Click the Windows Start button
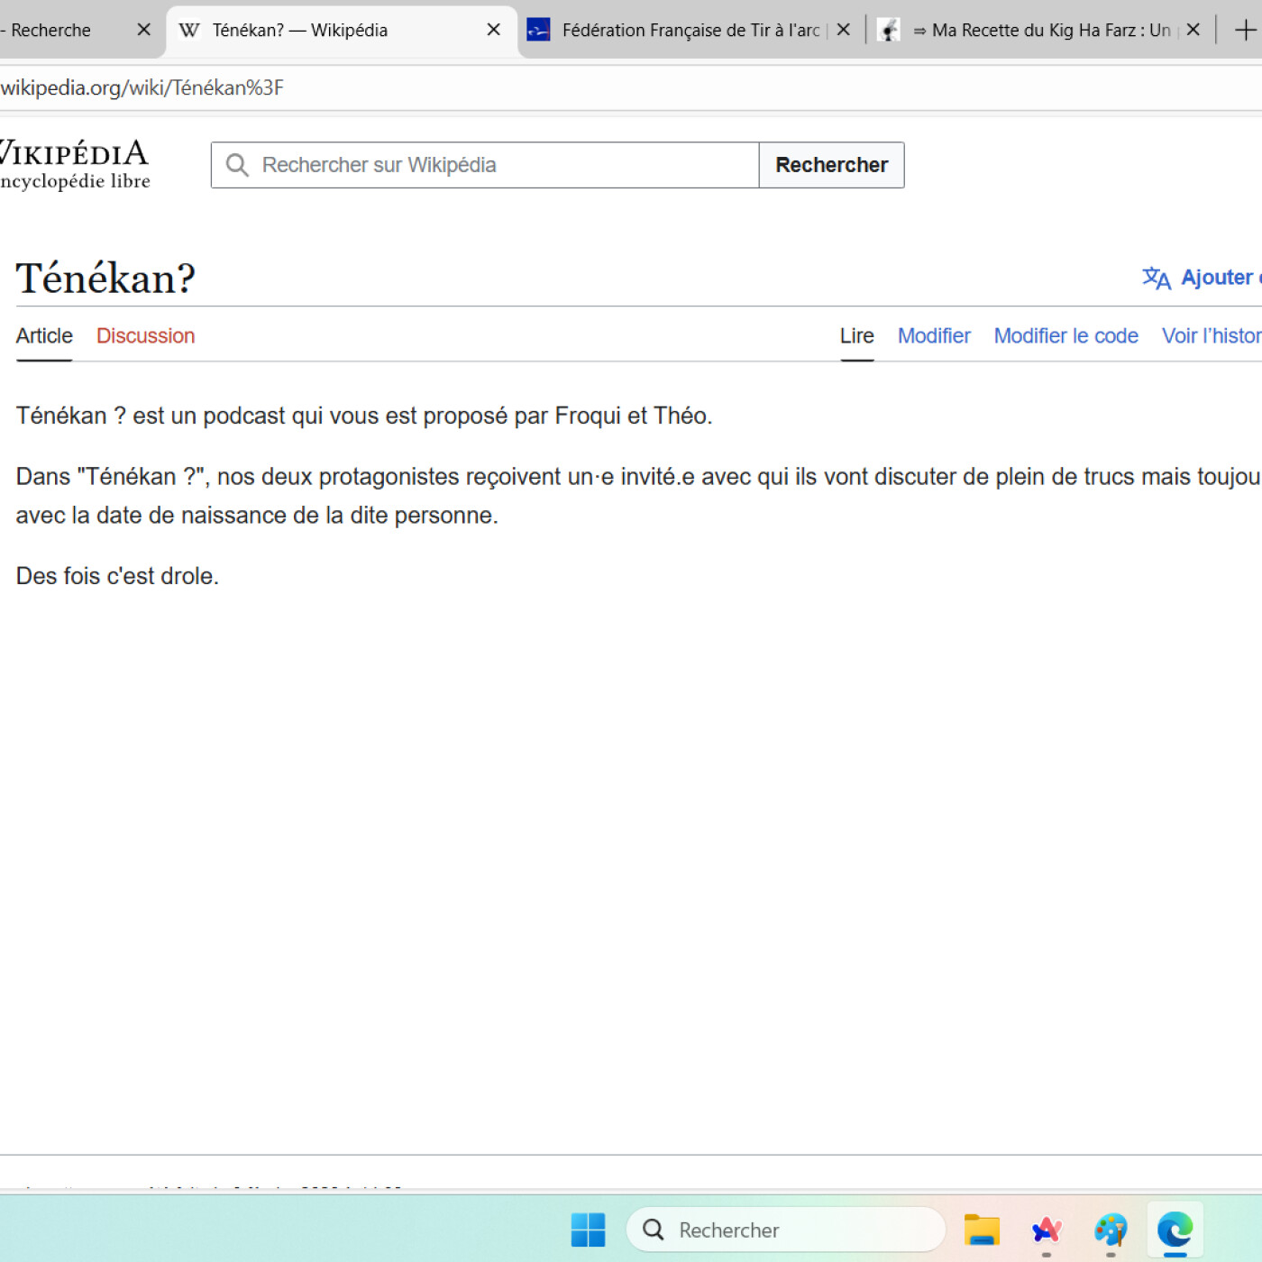 [588, 1230]
